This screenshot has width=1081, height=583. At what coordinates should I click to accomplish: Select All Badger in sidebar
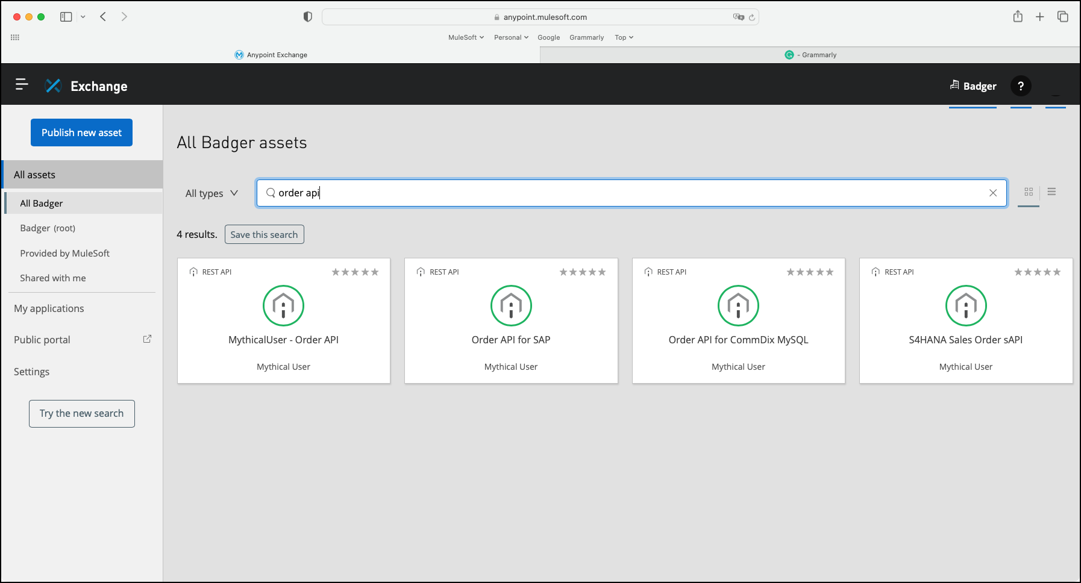(x=84, y=203)
